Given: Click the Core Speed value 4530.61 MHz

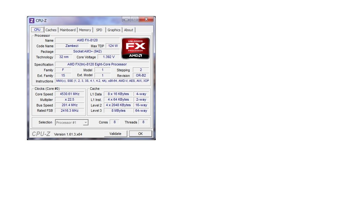Looking at the screenshot, I should [x=70, y=94].
